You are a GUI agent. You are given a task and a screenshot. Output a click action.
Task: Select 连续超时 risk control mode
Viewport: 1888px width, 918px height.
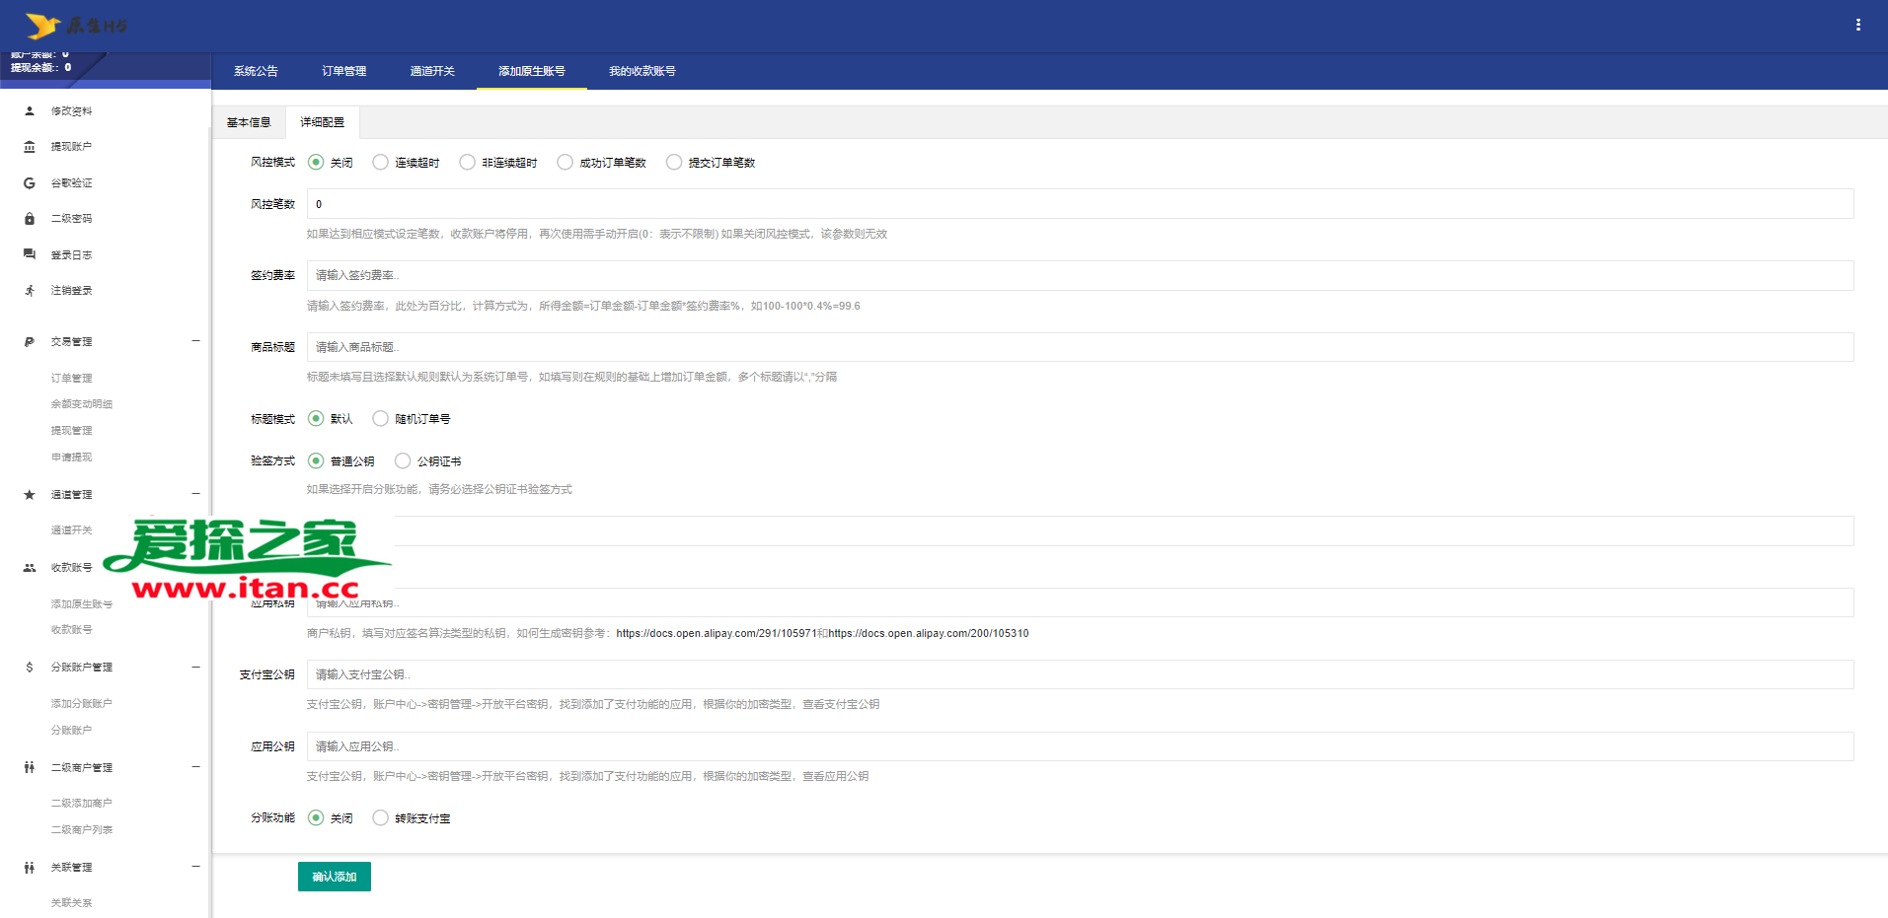(380, 163)
